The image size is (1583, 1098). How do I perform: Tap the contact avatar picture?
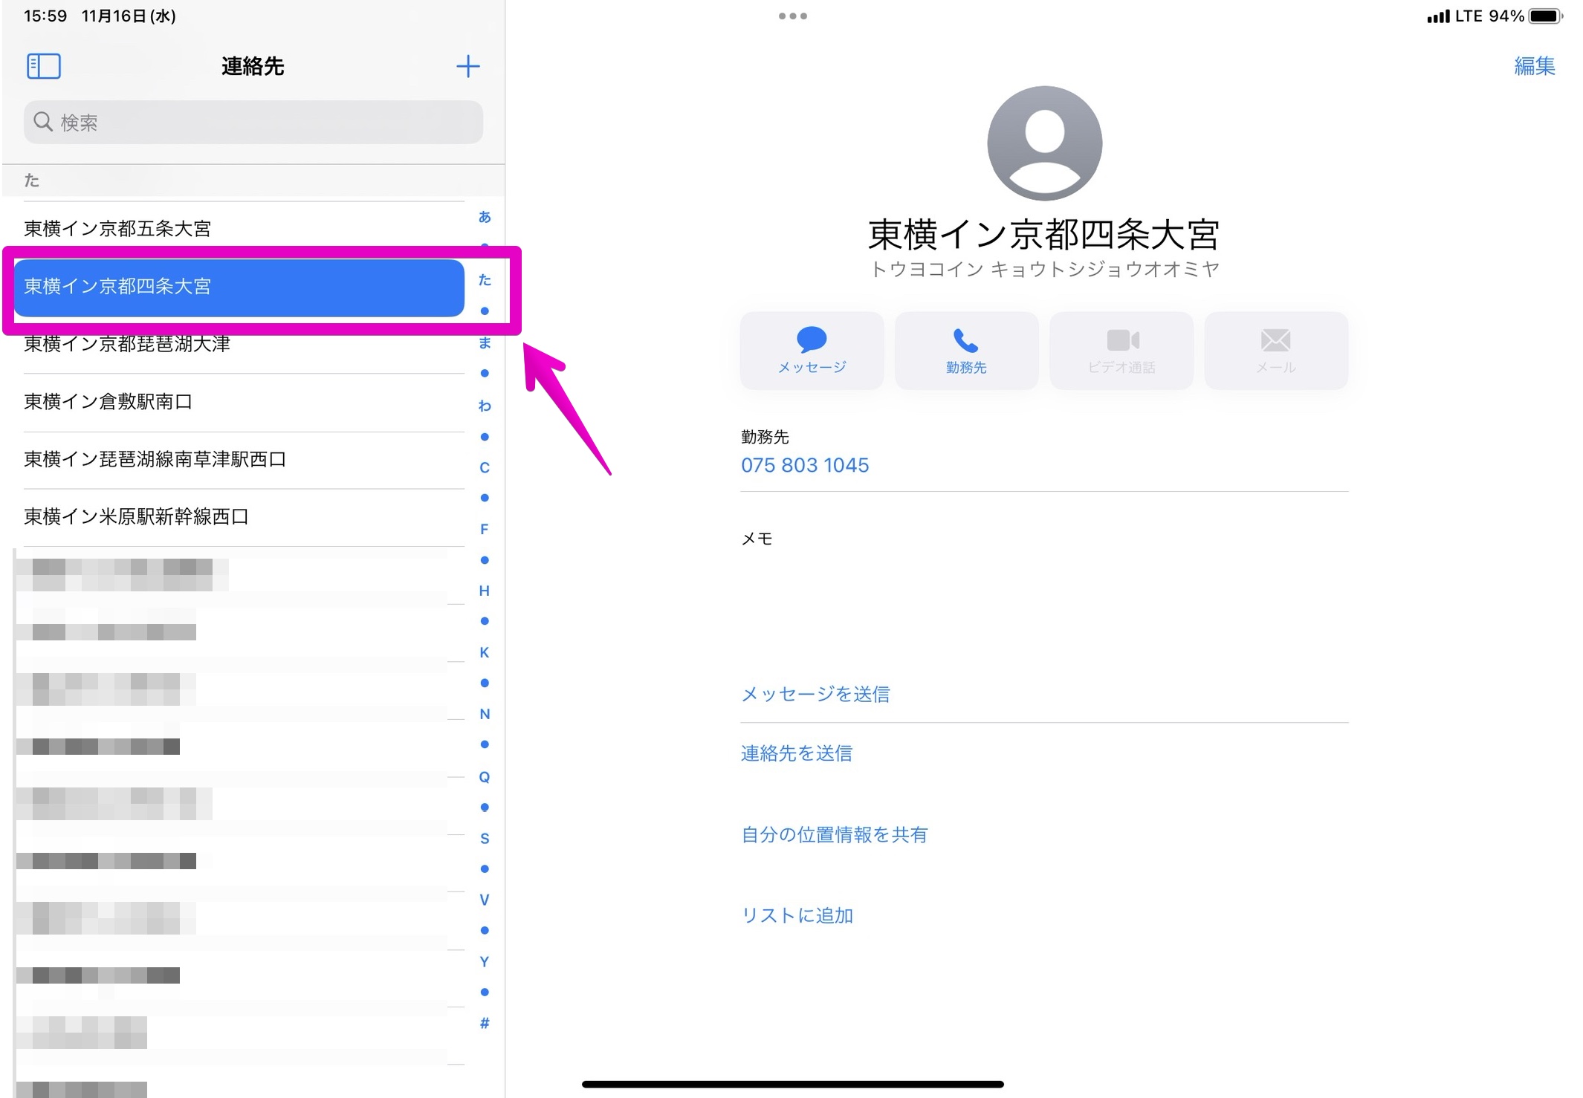coord(1044,143)
